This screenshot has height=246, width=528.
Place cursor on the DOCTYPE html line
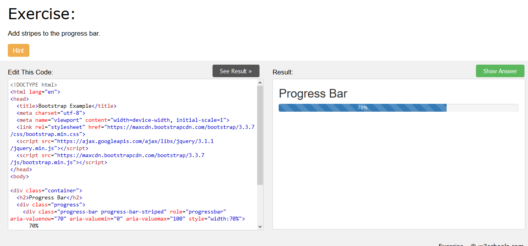click(34, 85)
